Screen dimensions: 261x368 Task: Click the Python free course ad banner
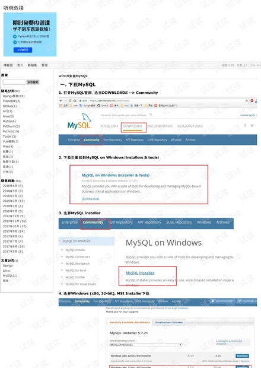tap(30, 34)
